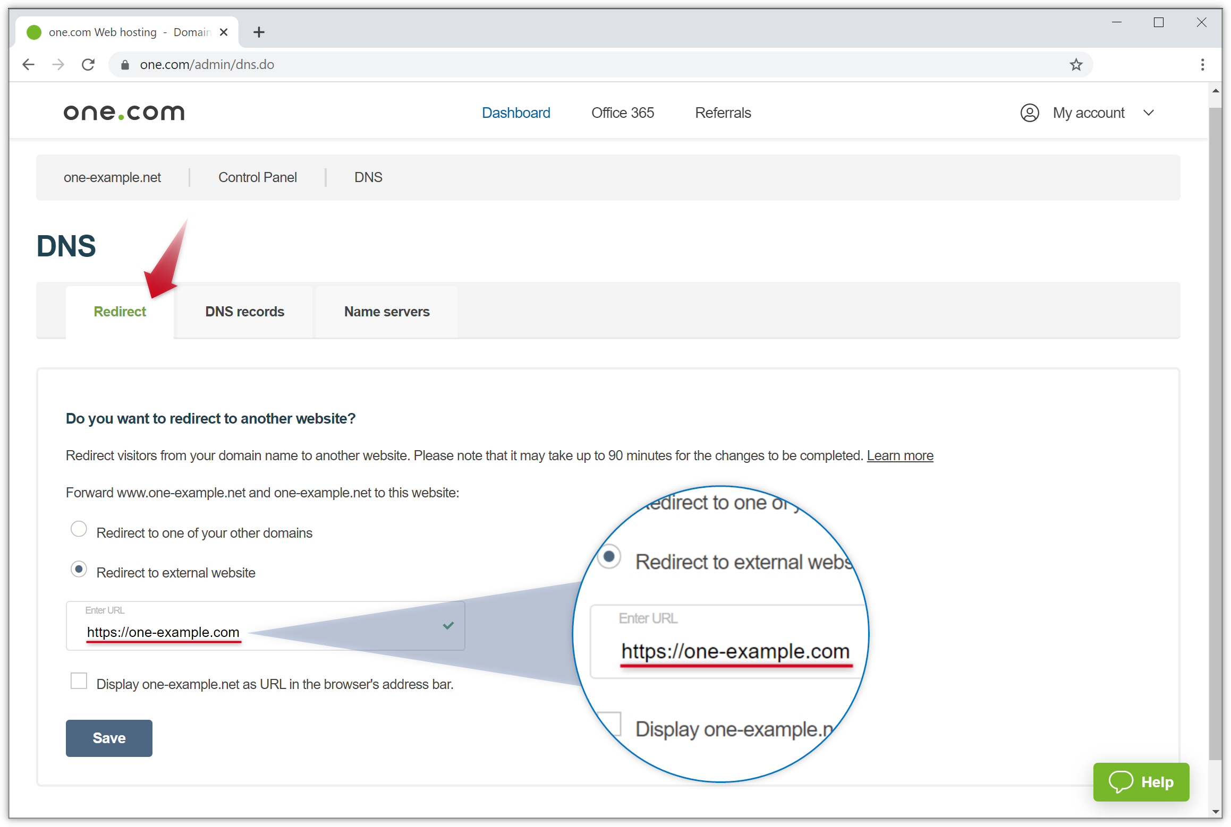Click the Name servers tab
This screenshot has width=1231, height=827.
pyautogui.click(x=386, y=311)
